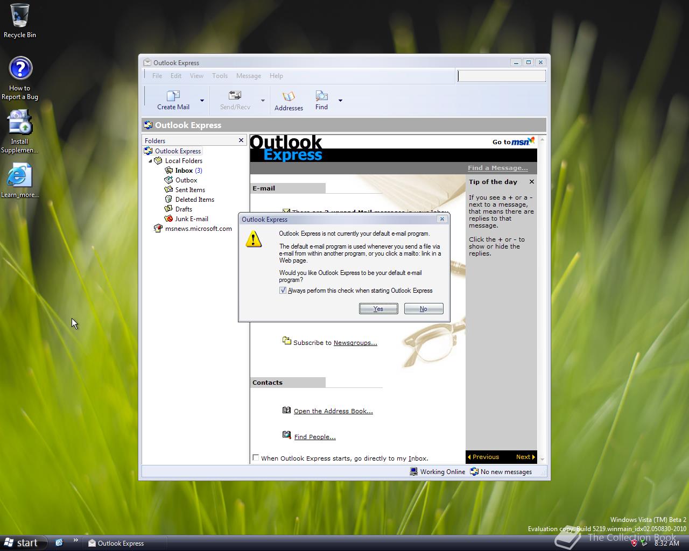Close the Tip of the day panel
Image resolution: width=689 pixels, height=551 pixels.
(x=532, y=182)
